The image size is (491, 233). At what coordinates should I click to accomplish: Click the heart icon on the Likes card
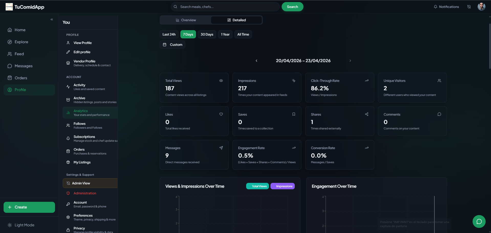point(221,114)
